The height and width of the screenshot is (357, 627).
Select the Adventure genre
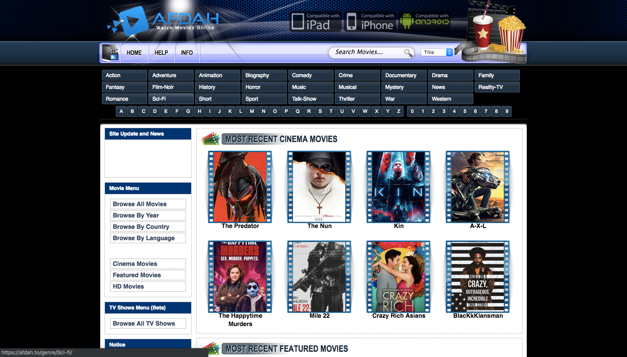click(171, 75)
